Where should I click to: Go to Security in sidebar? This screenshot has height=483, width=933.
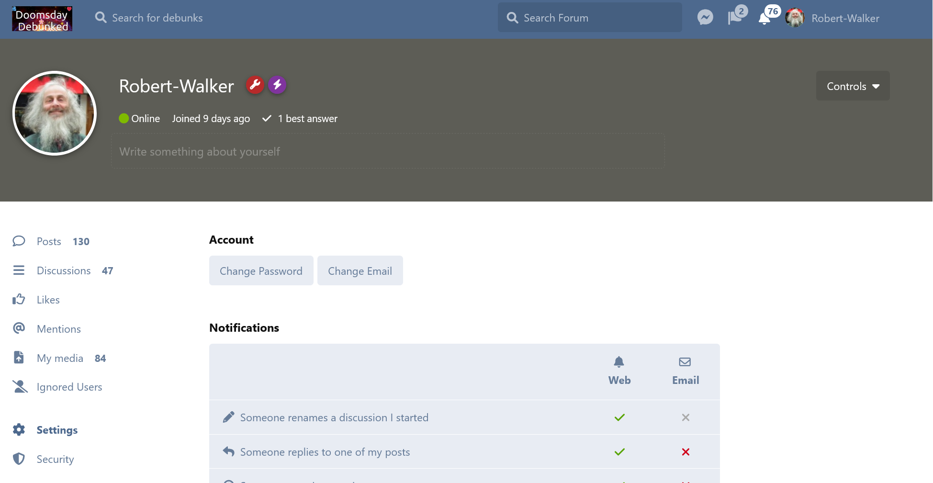55,459
